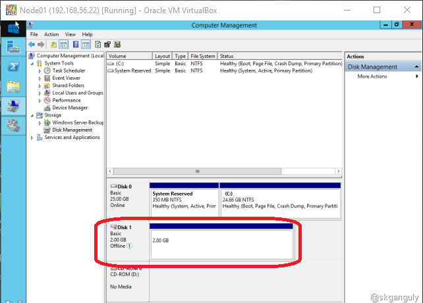Open the File menu

click(x=34, y=34)
